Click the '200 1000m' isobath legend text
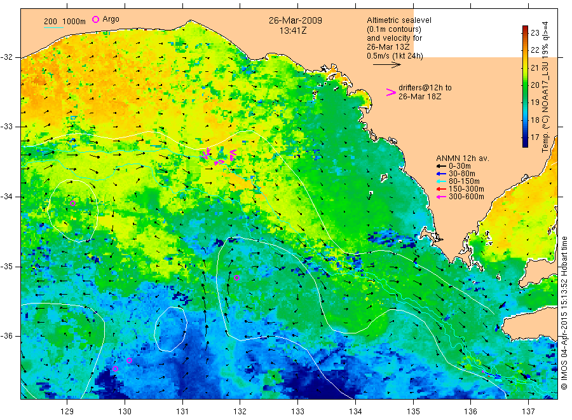The image size is (572, 420). coord(65,22)
